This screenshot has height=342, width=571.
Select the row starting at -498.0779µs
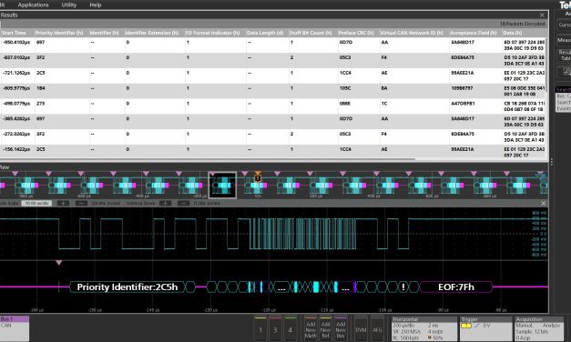coord(272,106)
